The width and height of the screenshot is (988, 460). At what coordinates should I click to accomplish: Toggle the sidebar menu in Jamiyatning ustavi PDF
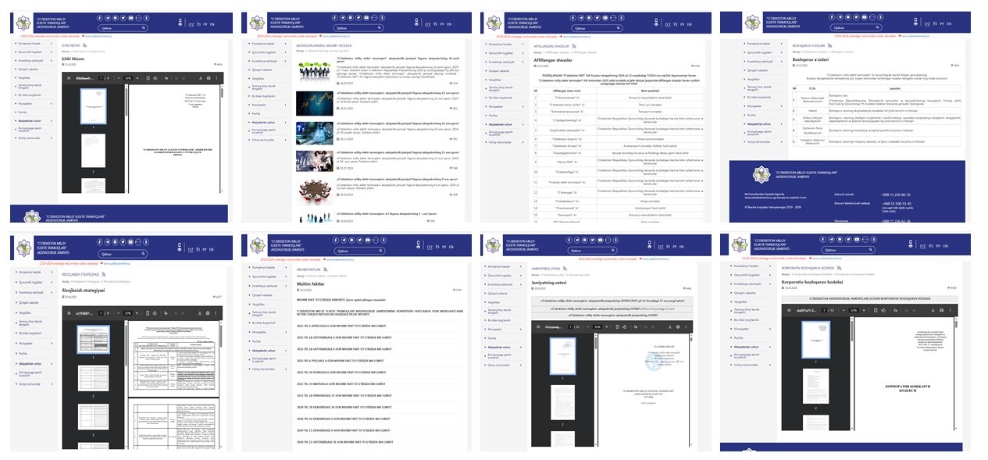tap(538, 326)
